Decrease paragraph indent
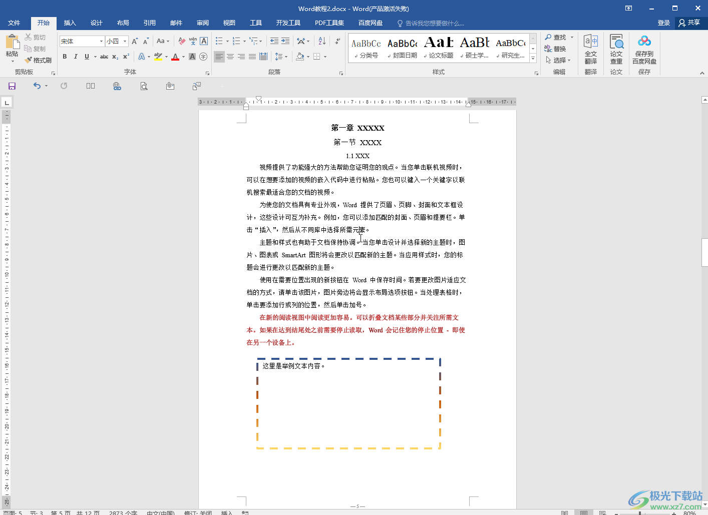This screenshot has width=708, height=515. pyautogui.click(x=274, y=41)
